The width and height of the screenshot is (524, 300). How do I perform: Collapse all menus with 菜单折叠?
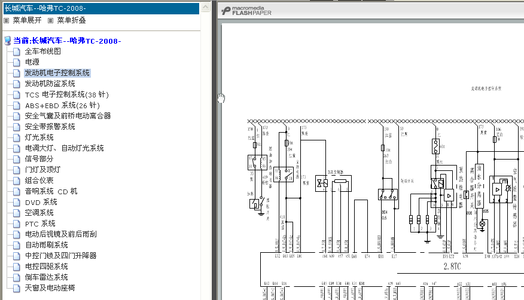(x=71, y=20)
